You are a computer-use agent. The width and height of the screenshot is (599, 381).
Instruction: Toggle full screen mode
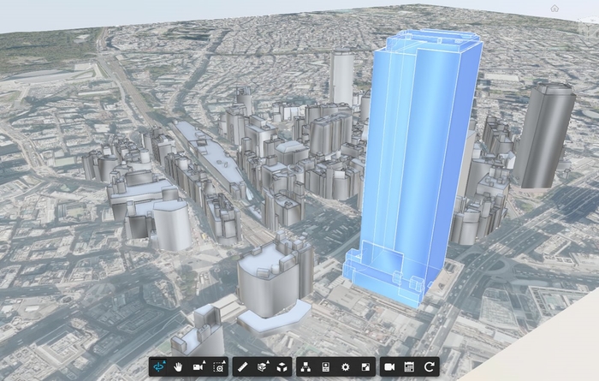[366, 366]
